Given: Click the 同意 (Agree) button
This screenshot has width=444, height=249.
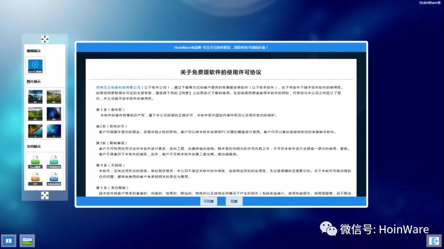Looking at the screenshot, I should pyautogui.click(x=234, y=201).
